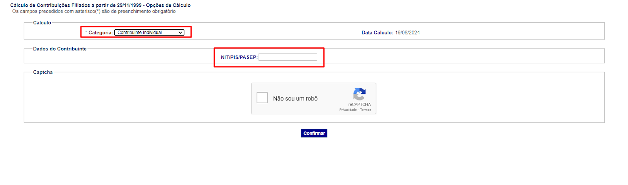This screenshot has height=185, width=628.
Task: Select the date value 19/08/2024
Action: click(407, 33)
